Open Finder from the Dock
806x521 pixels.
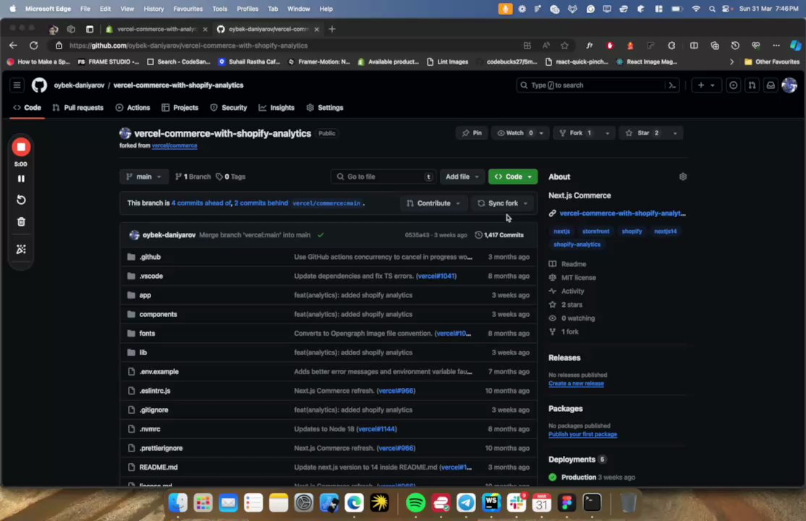[178, 502]
